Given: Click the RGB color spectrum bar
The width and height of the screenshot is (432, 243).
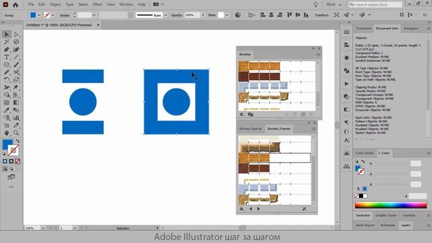Looking at the screenshot, I should (391, 205).
